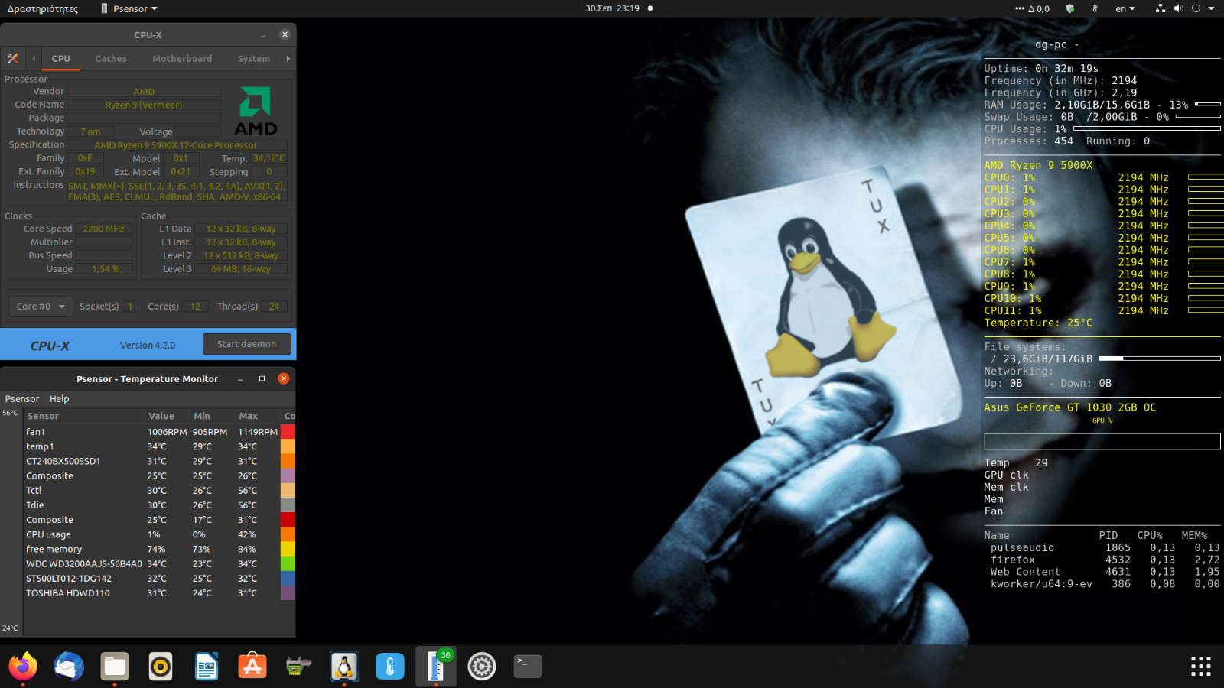
Task: Open the Core #0 selector dropdown
Action: (x=41, y=307)
